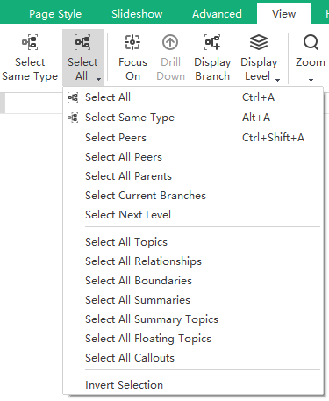Click the Select Same Type ribbon icon
Image resolution: width=329 pixels, height=401 pixels.
click(30, 42)
